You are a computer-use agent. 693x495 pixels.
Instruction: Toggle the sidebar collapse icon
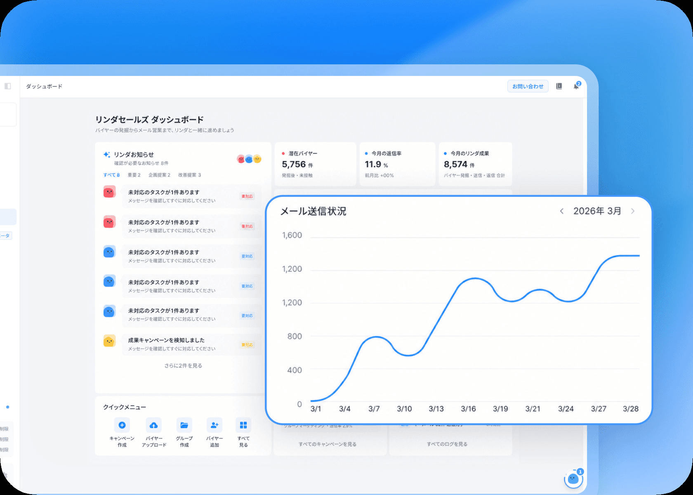click(x=8, y=86)
